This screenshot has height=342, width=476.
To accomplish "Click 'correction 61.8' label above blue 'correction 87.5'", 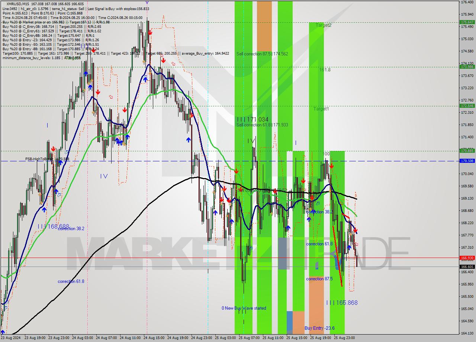I will (319, 244).
